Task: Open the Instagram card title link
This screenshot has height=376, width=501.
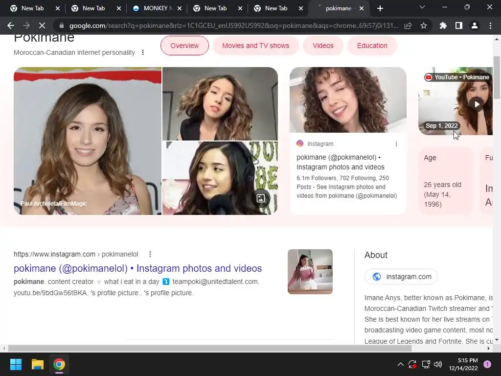Action: click(x=341, y=162)
